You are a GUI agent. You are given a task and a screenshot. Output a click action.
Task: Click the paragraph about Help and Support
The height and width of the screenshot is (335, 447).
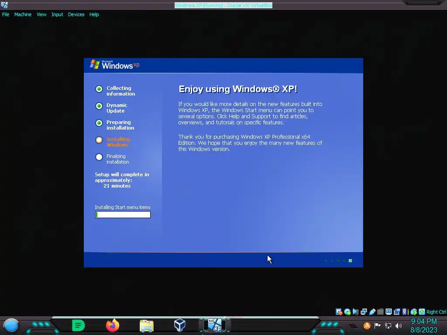[x=250, y=113]
